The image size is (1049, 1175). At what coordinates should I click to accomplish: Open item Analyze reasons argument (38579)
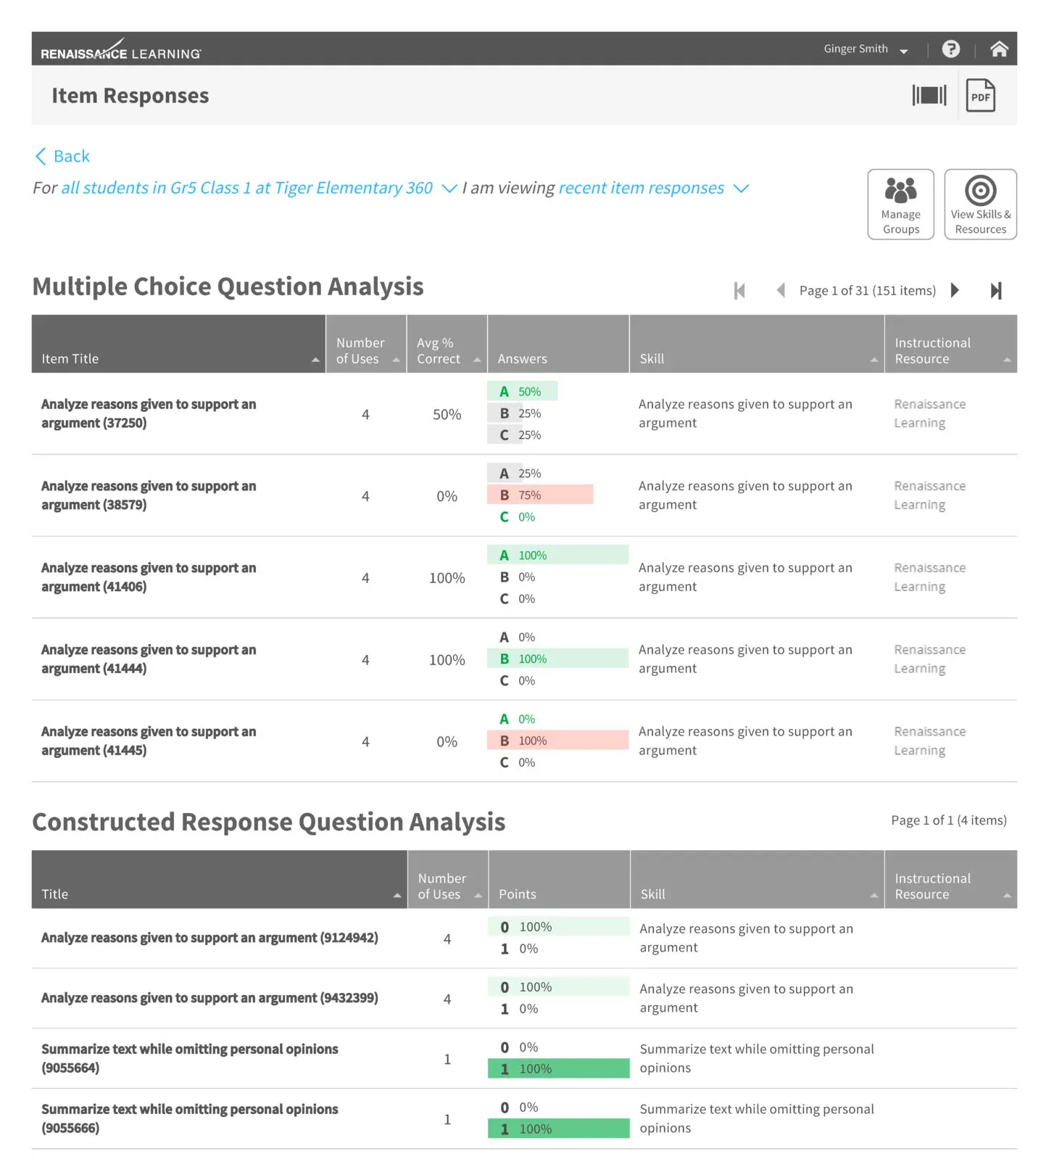click(149, 495)
